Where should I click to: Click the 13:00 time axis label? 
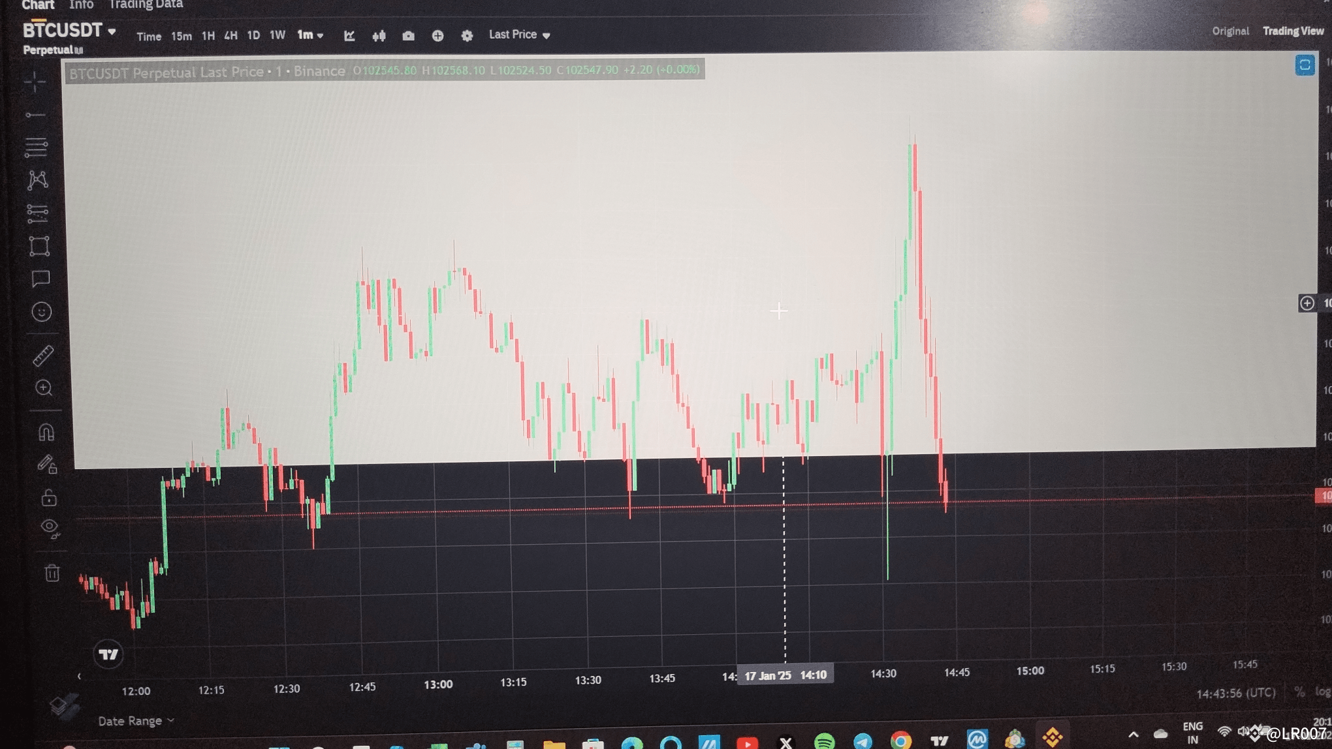[438, 684]
